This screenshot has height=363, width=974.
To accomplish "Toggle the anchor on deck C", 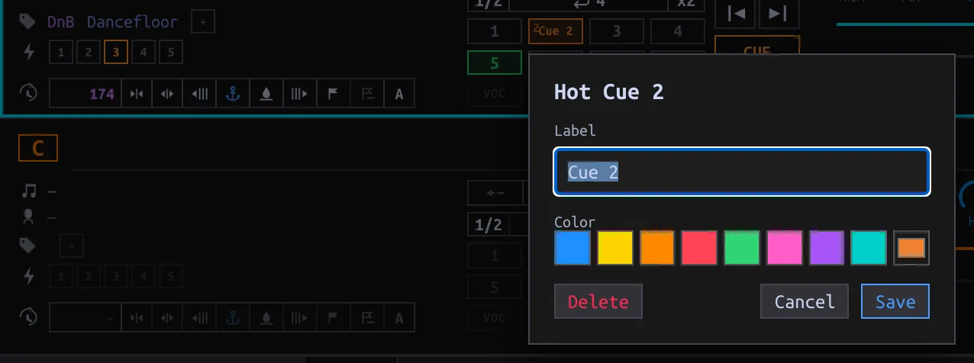I will coord(233,317).
